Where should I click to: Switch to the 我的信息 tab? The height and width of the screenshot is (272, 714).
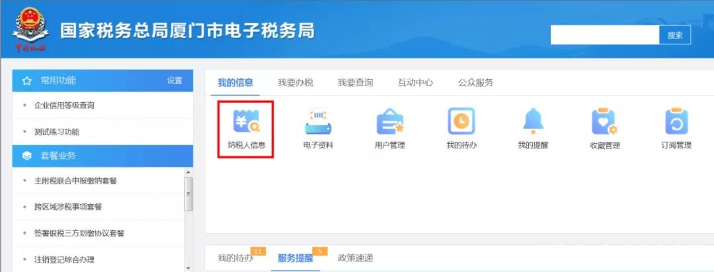point(235,83)
